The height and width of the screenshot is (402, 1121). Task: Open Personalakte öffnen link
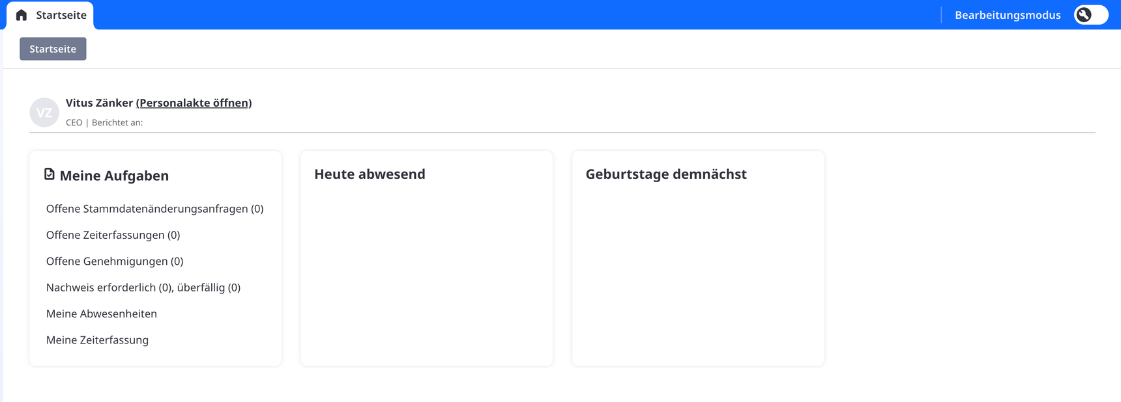(194, 103)
